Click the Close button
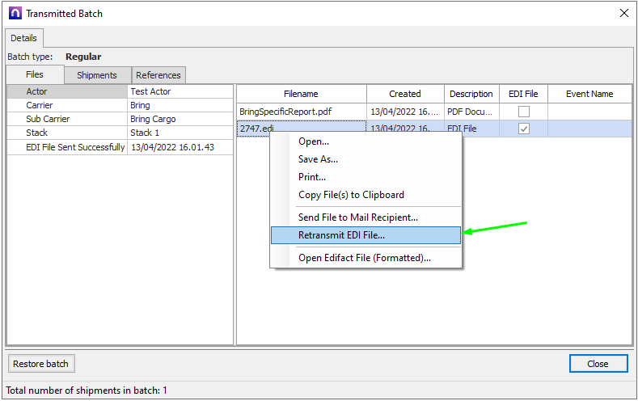 (x=598, y=364)
